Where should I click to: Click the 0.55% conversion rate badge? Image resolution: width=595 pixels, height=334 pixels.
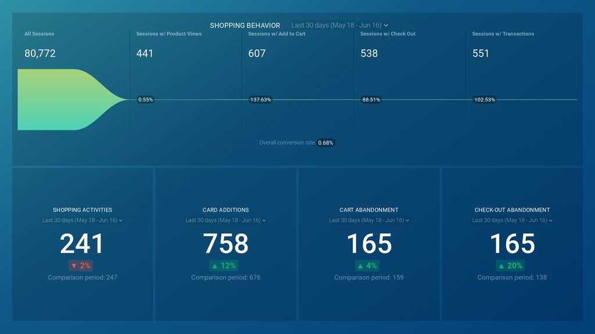145,100
